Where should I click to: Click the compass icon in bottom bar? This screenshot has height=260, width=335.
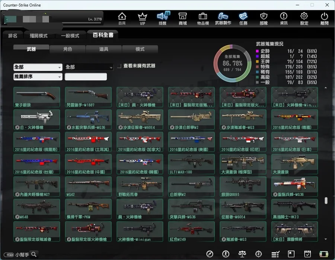pyautogui.click(x=210, y=254)
